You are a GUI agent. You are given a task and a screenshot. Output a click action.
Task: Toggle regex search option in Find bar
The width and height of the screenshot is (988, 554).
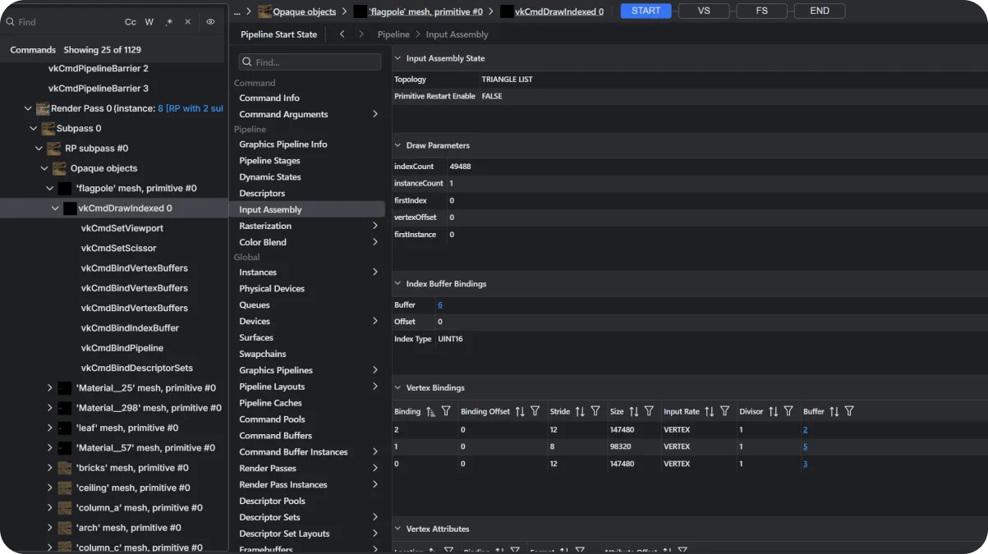pyautogui.click(x=168, y=22)
